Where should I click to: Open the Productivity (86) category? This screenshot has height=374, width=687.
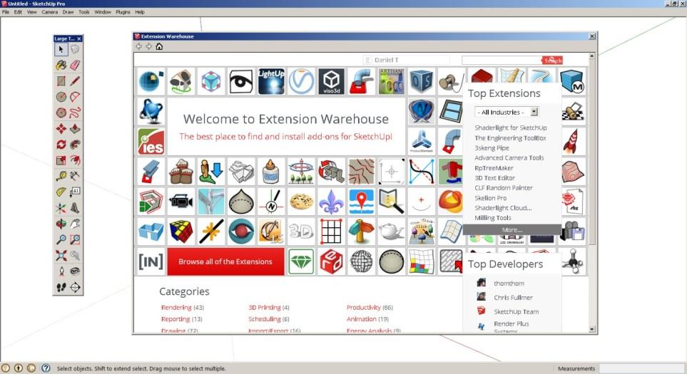click(370, 308)
